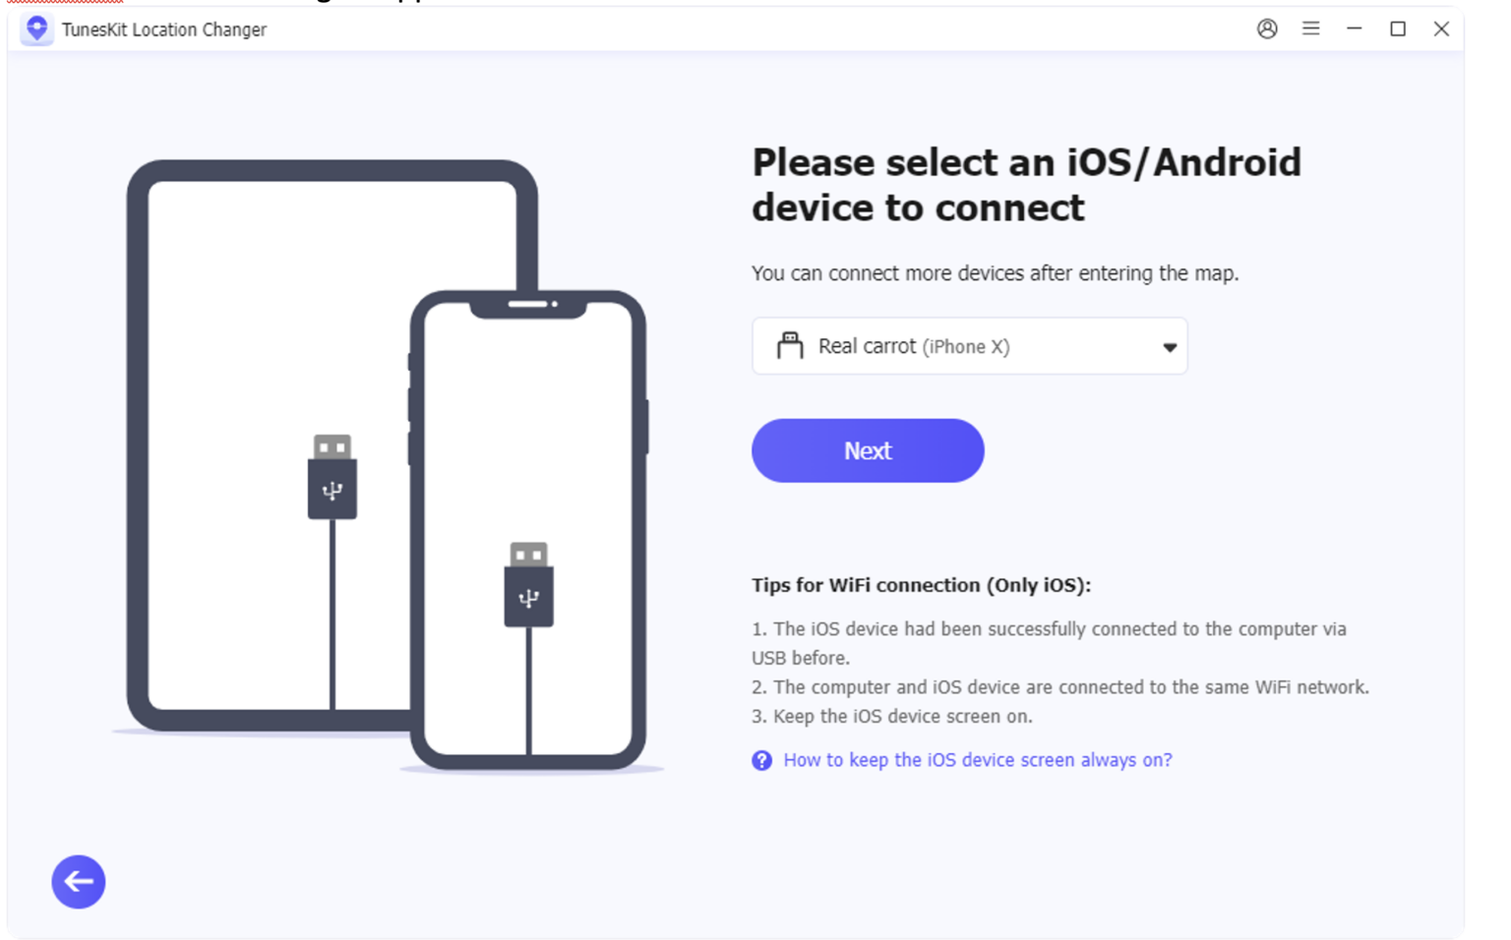
Task: Maximize the TunesKit window
Action: coord(1397,29)
